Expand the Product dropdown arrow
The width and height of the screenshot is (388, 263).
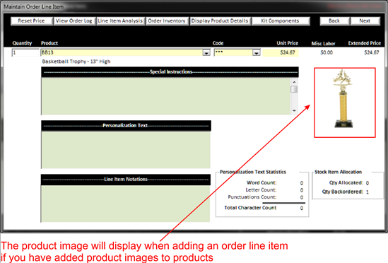point(206,53)
